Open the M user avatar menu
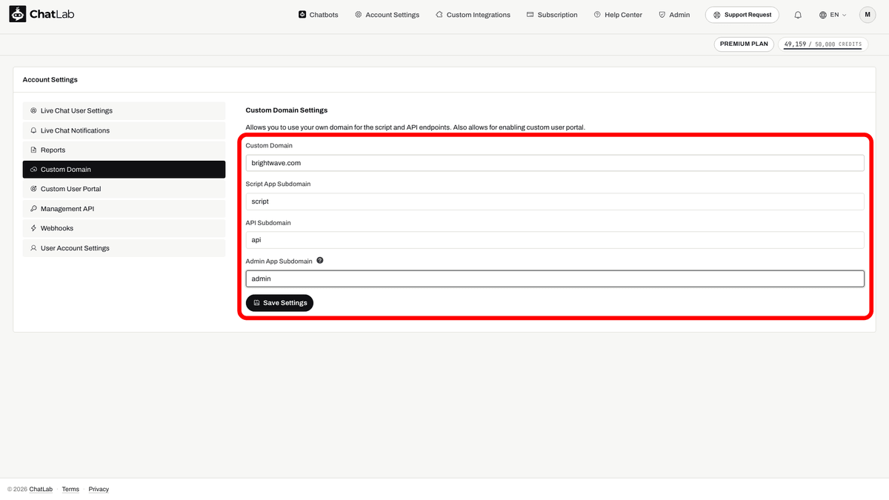 point(868,15)
